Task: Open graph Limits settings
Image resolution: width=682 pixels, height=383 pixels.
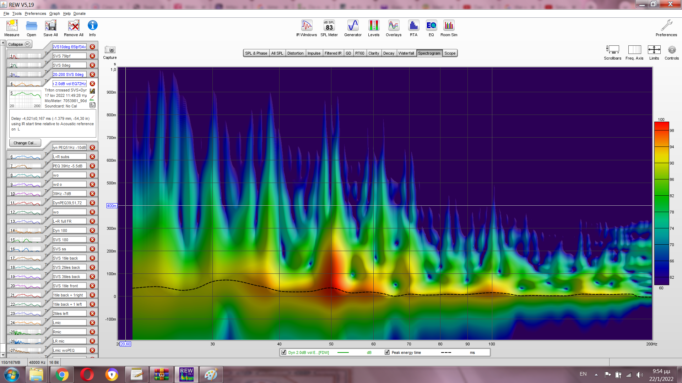Action: (654, 50)
